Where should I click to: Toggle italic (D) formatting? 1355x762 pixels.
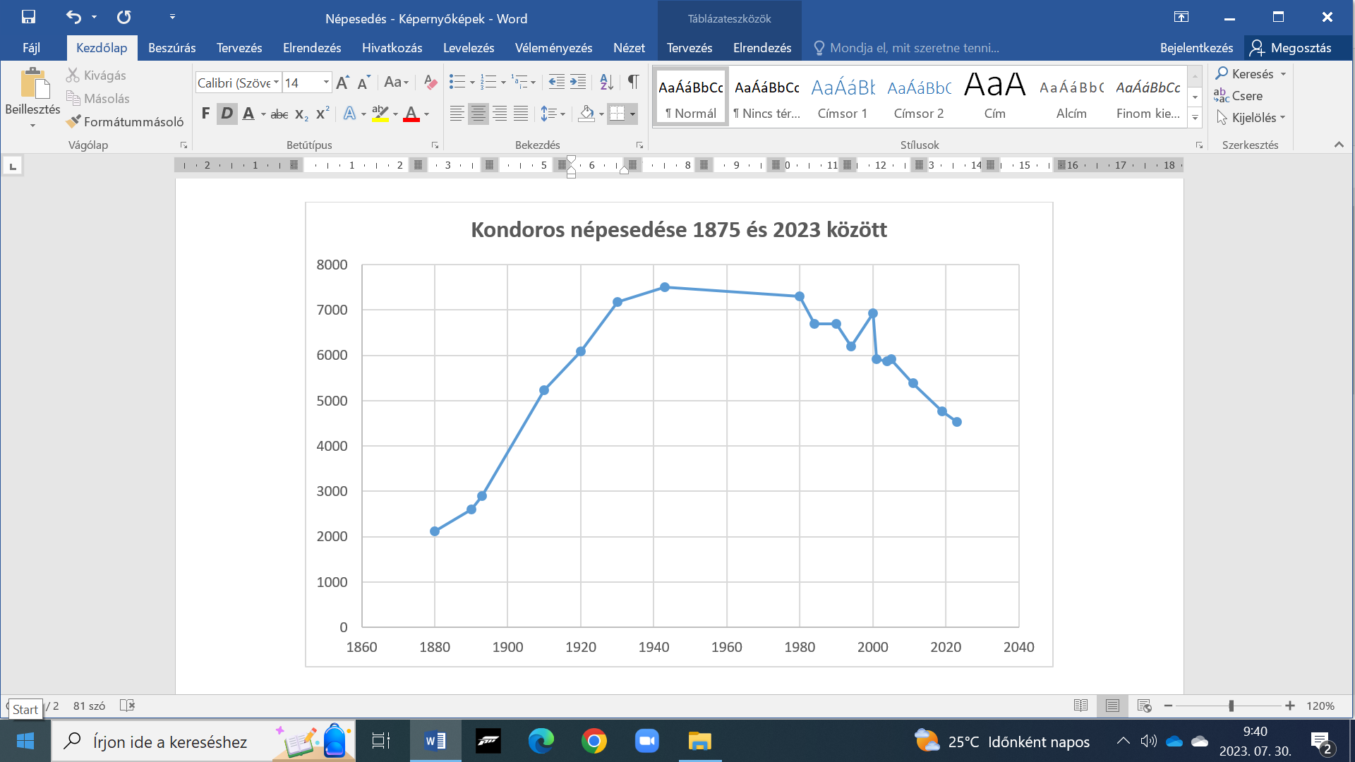coord(227,114)
